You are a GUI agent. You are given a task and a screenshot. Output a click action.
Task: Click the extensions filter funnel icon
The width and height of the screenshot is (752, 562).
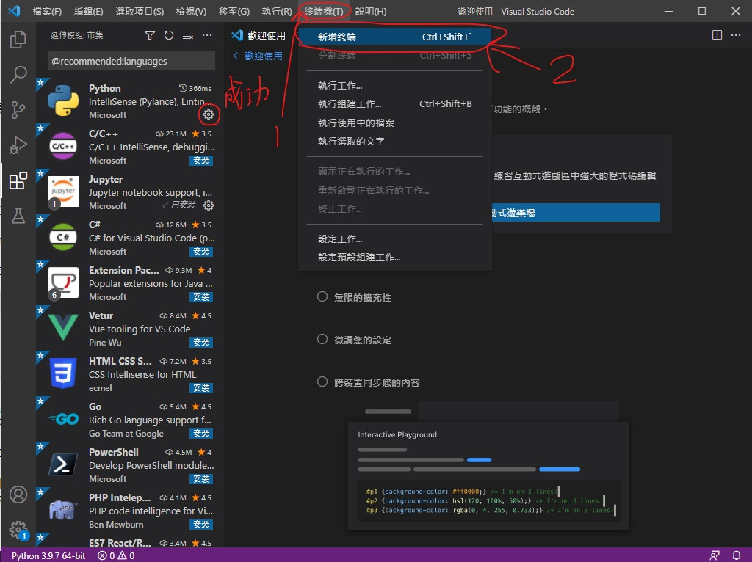tap(150, 35)
